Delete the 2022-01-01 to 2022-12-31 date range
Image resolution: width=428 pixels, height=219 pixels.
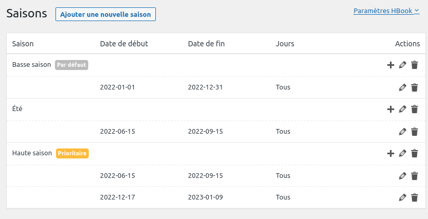(x=415, y=87)
